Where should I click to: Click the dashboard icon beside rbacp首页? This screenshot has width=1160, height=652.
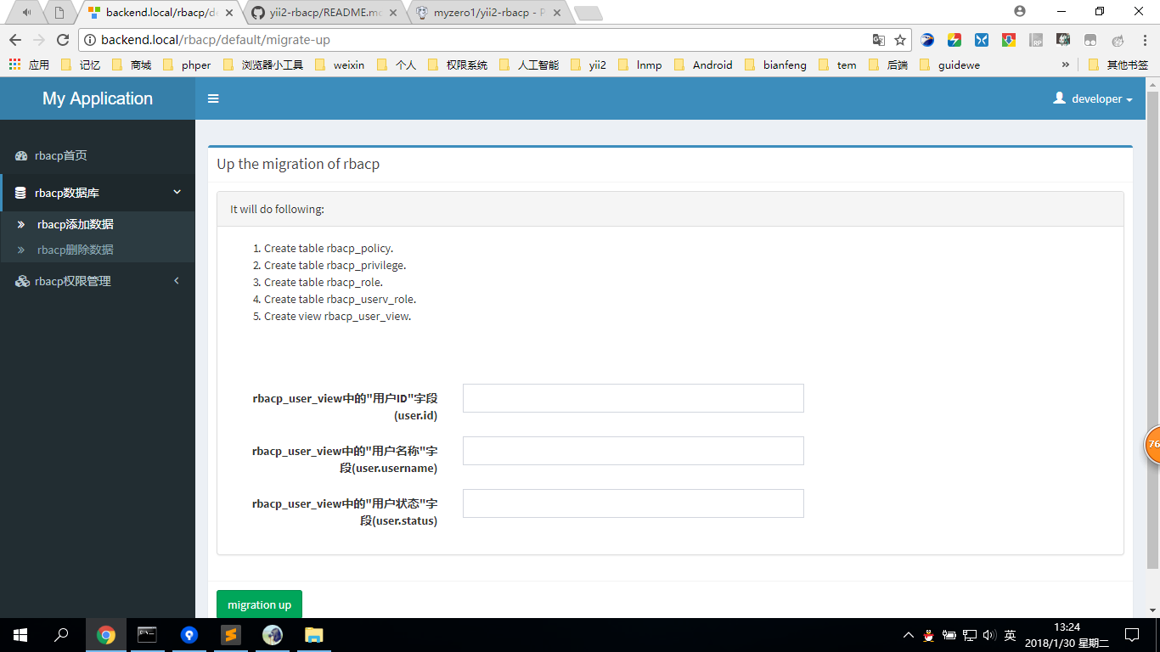[21, 156]
